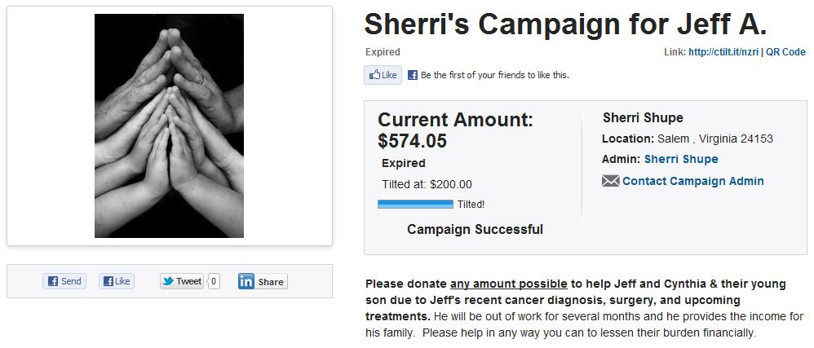This screenshot has width=814, height=348.
Task: Open the QR Code link
Action: [785, 52]
